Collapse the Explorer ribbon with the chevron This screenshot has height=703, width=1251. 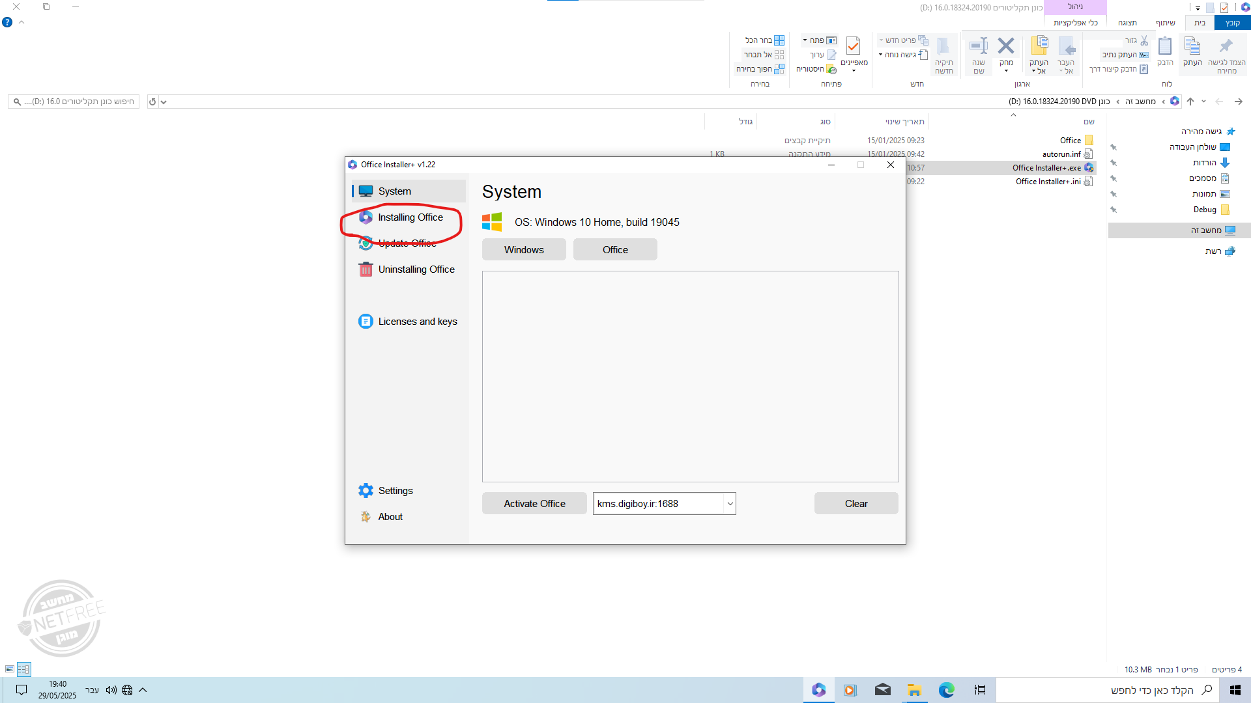22,22
